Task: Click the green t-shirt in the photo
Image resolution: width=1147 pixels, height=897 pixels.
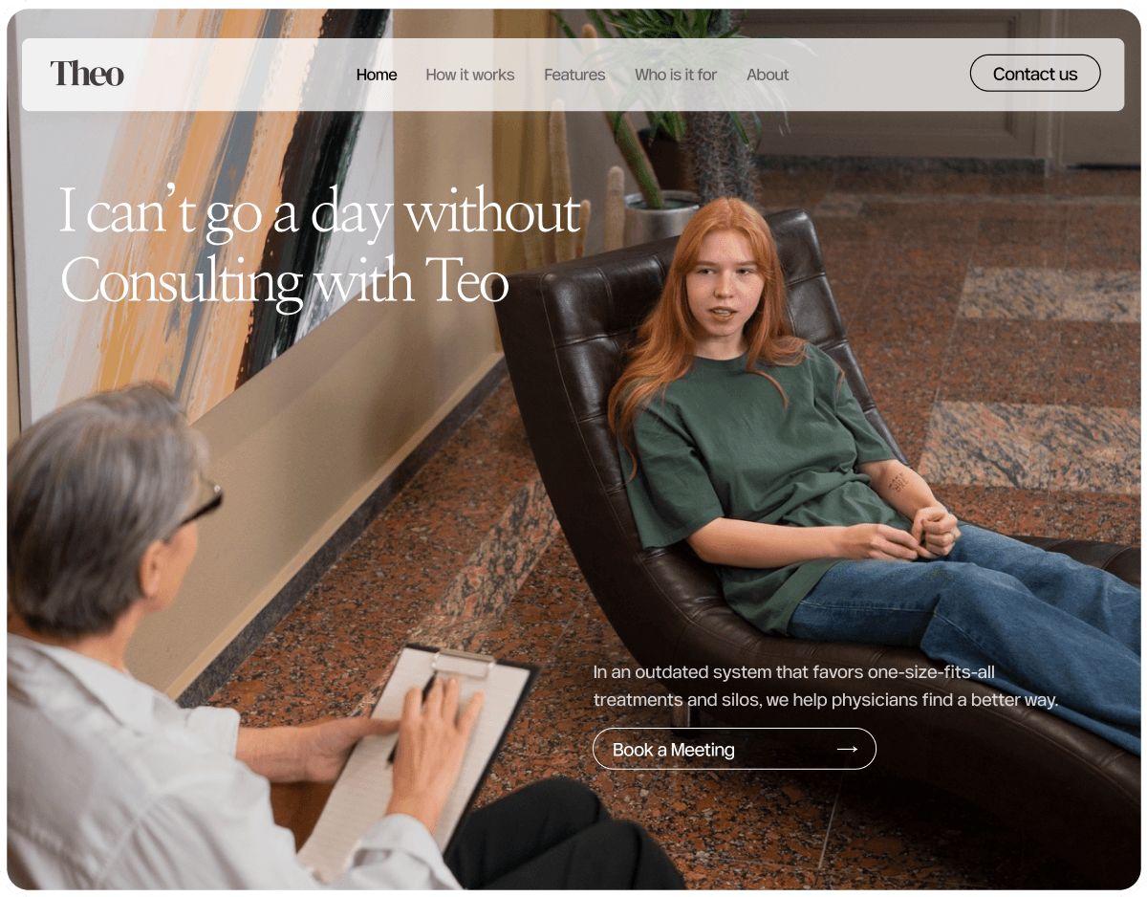Action: coord(755,469)
